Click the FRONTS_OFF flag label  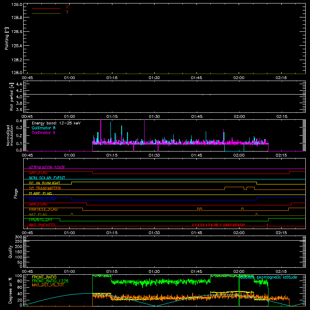click(x=41, y=220)
